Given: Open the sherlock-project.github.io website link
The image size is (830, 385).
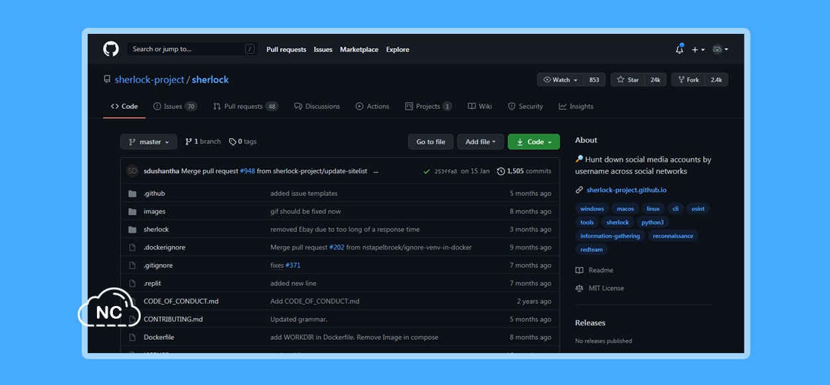Looking at the screenshot, I should pos(626,190).
